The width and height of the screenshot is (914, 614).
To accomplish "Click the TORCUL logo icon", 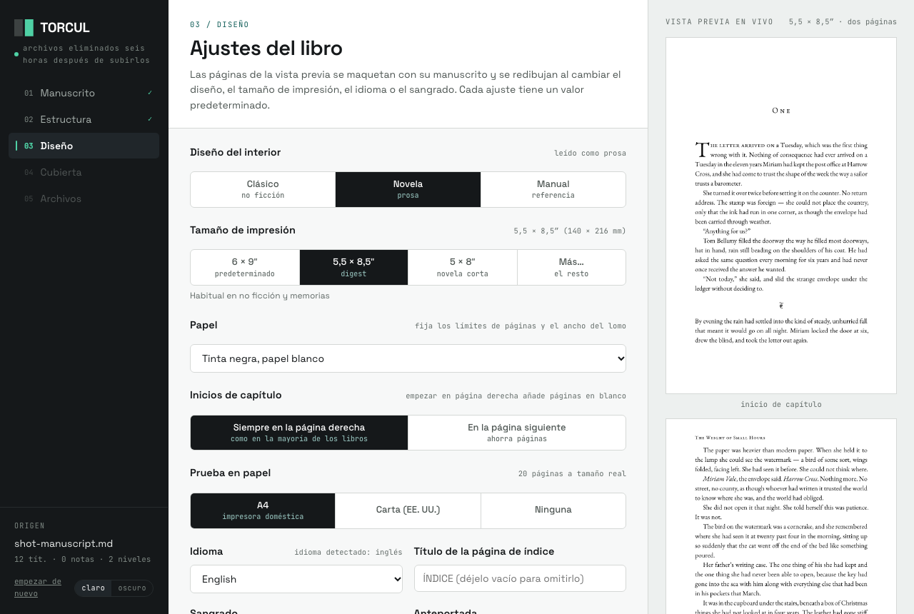I will pyautogui.click(x=24, y=28).
